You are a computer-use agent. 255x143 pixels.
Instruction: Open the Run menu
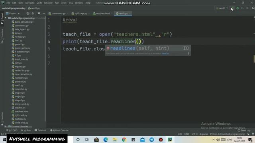tap(57, 3)
